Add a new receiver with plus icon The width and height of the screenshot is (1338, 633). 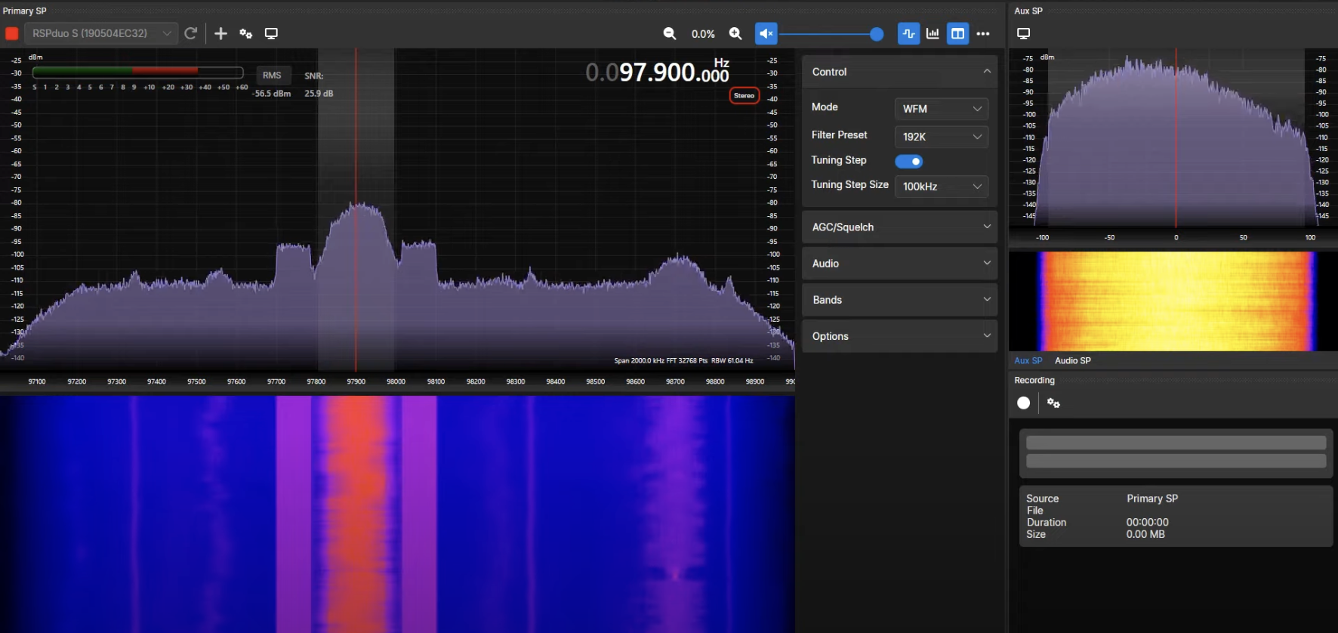(220, 33)
